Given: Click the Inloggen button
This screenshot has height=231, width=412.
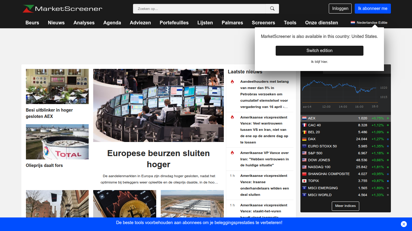Looking at the screenshot, I should tap(340, 8).
